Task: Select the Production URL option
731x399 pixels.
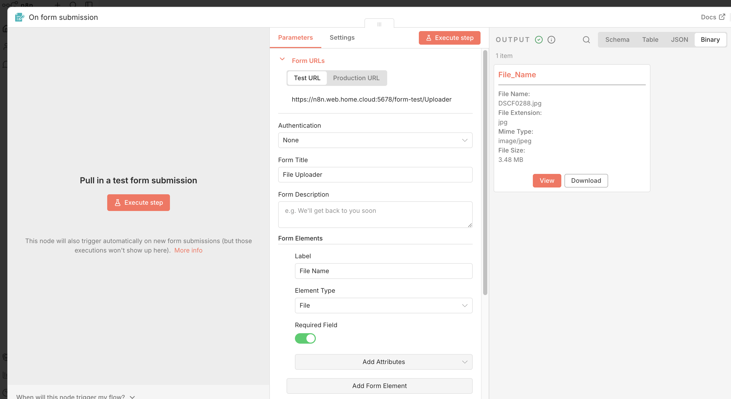Action: [356, 78]
